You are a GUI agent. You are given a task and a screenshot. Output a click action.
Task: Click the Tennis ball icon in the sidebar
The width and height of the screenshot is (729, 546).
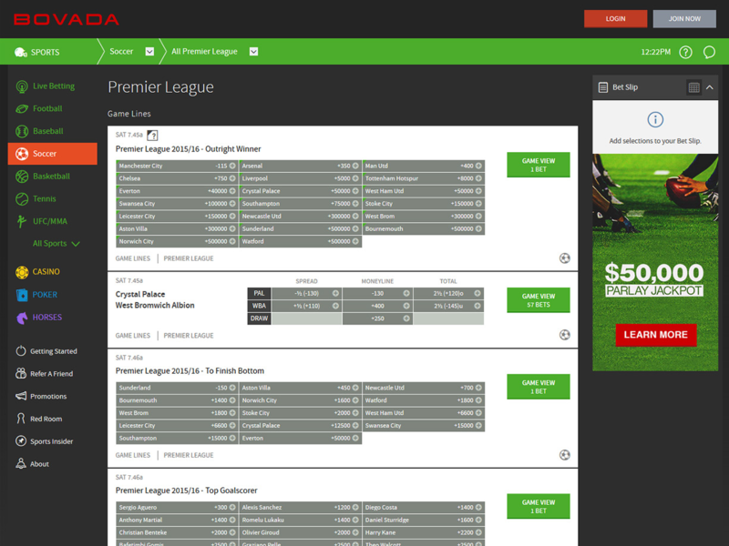pos(21,198)
